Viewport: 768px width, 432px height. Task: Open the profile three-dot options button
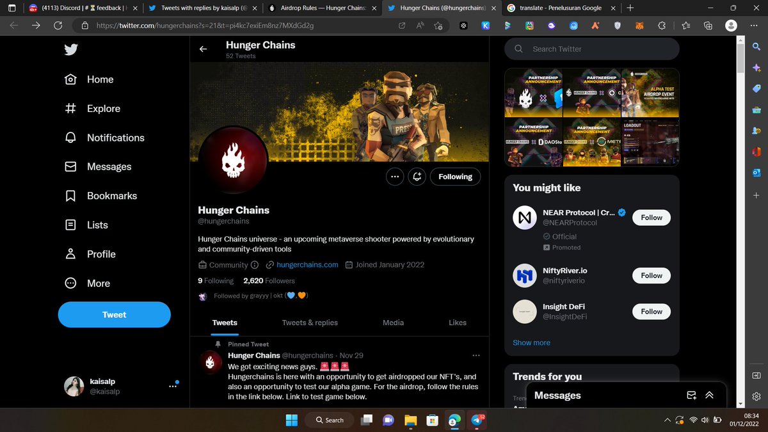[395, 177]
